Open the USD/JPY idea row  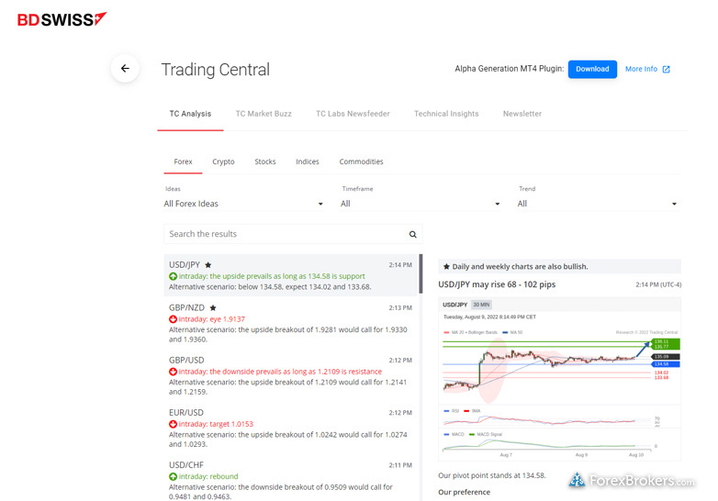click(290, 275)
